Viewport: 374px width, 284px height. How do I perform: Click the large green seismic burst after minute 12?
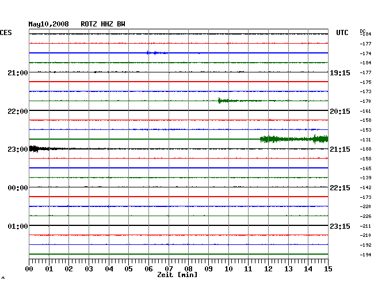tap(294, 139)
